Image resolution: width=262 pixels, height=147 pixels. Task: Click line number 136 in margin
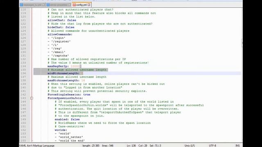(23, 73)
